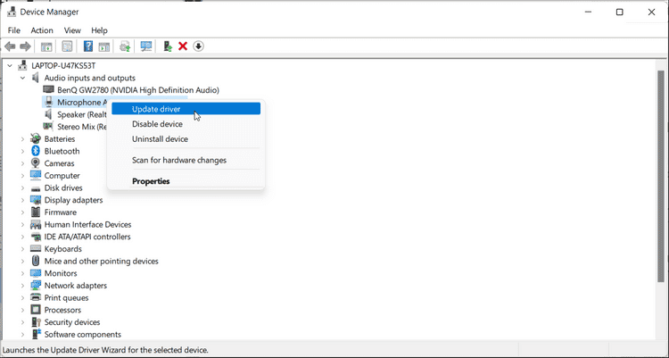Select BenQ GW2780 (NVIDIA High Definition Audio)
The image size is (669, 358).
[138, 90]
